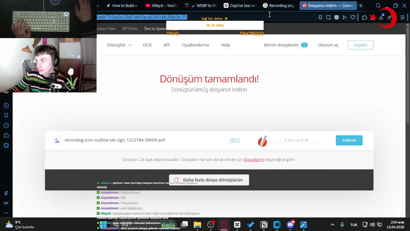Screen dimensions: 410x231
Task: Open a new tab with plus
Action: pyautogui.click(x=361, y=5)
